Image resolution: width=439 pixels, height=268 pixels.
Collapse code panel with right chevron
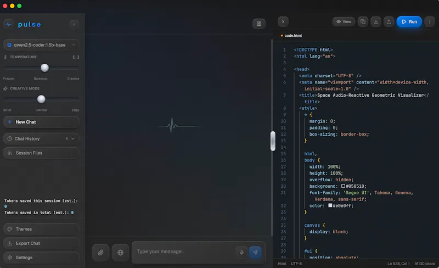coord(283,21)
